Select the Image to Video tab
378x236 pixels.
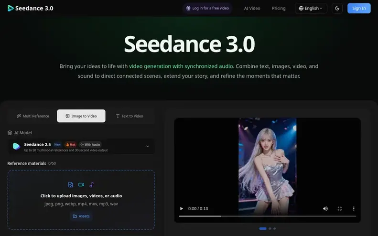point(81,116)
